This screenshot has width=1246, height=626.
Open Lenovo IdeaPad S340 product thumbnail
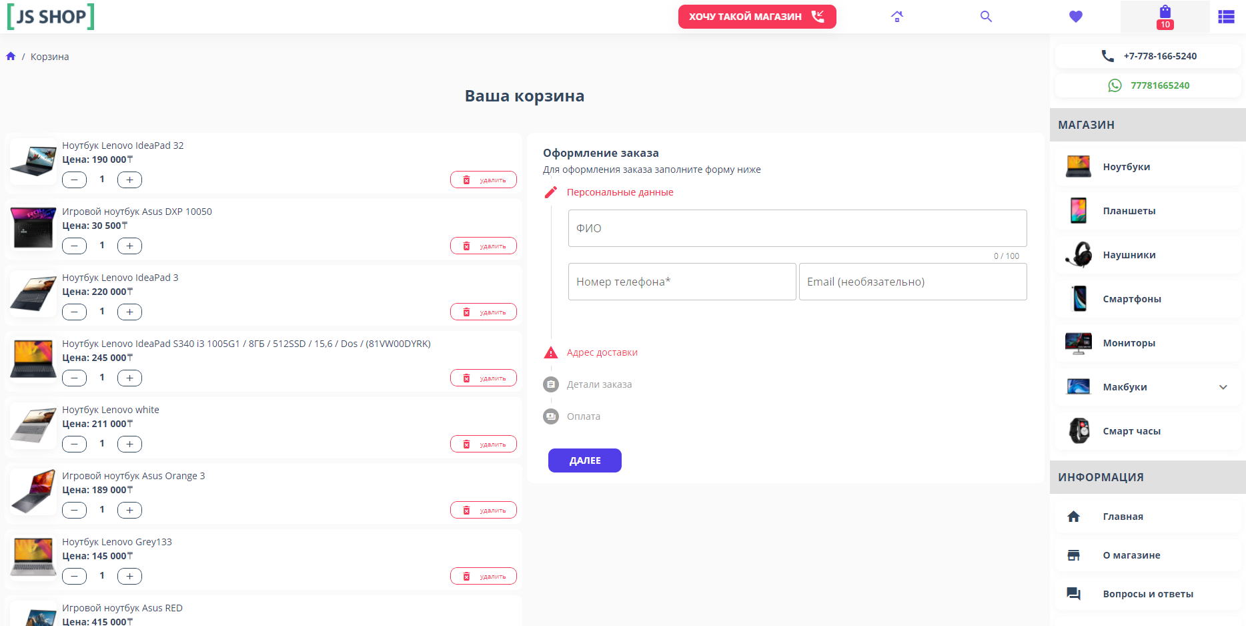33,360
